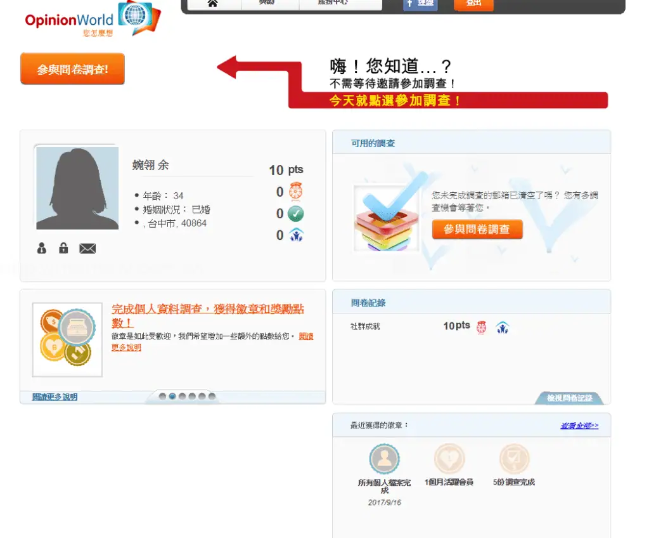
Task: Open privacy settings via the lock icon
Action: click(x=63, y=248)
